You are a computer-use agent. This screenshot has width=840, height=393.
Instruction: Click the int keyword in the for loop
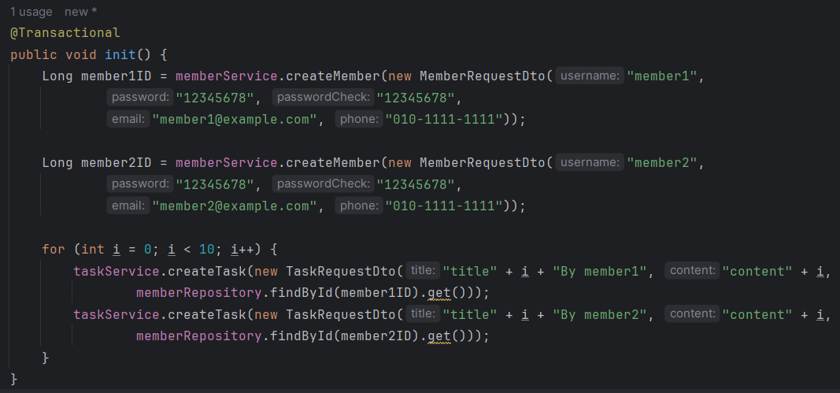93,250
